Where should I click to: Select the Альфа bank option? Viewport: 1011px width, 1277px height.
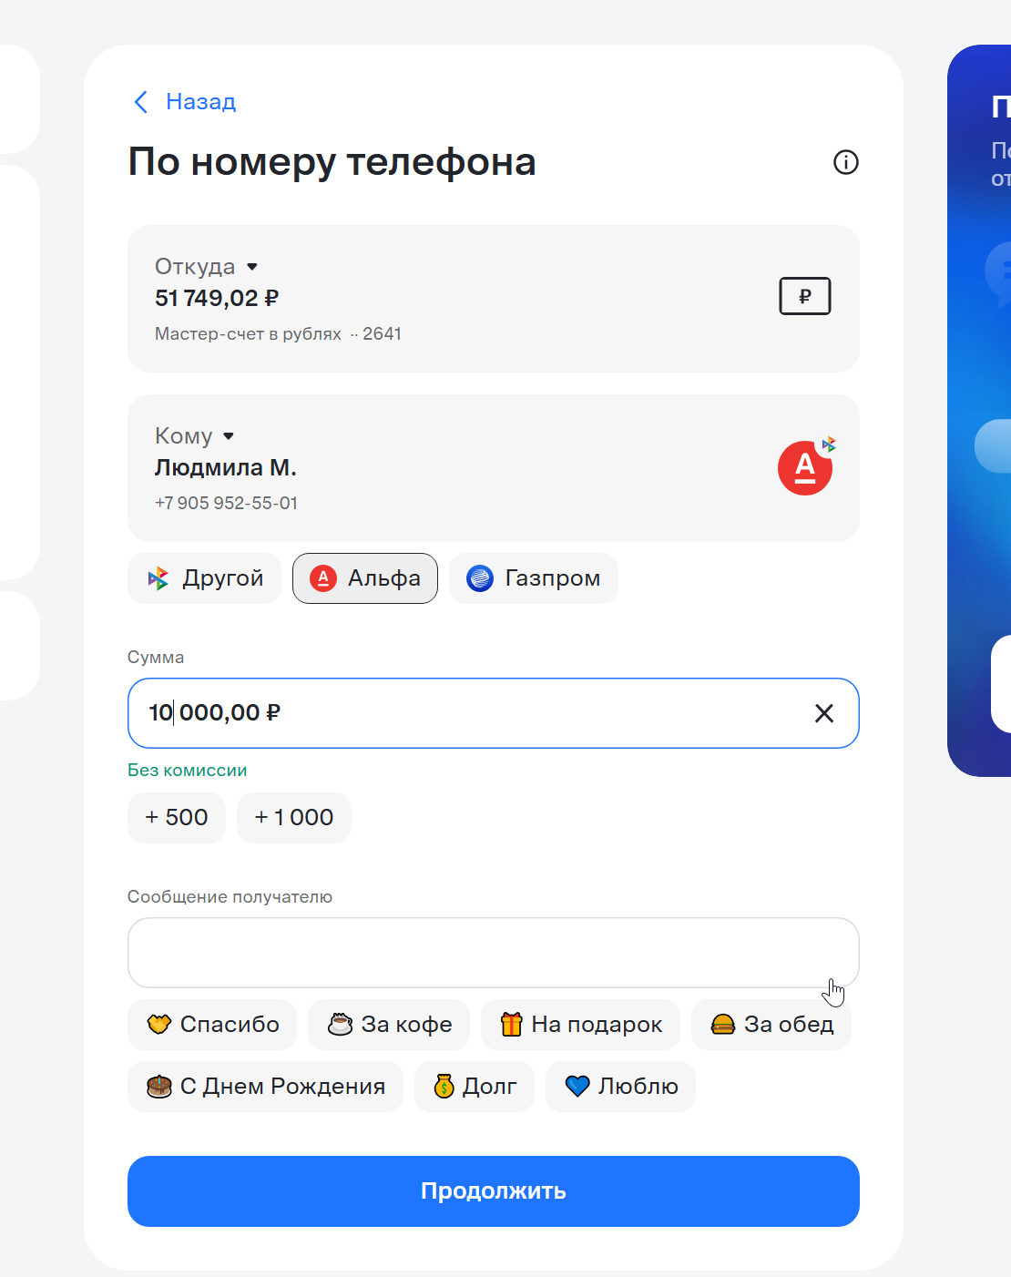tap(365, 578)
